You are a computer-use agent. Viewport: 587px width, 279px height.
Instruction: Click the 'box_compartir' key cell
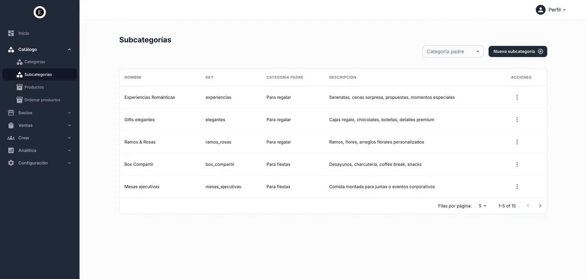coord(220,164)
